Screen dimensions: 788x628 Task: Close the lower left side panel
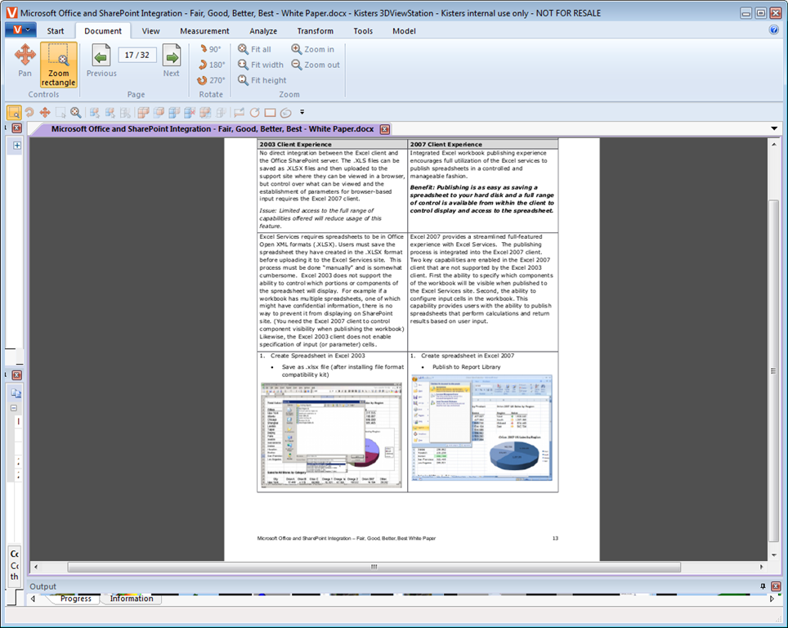[16, 375]
